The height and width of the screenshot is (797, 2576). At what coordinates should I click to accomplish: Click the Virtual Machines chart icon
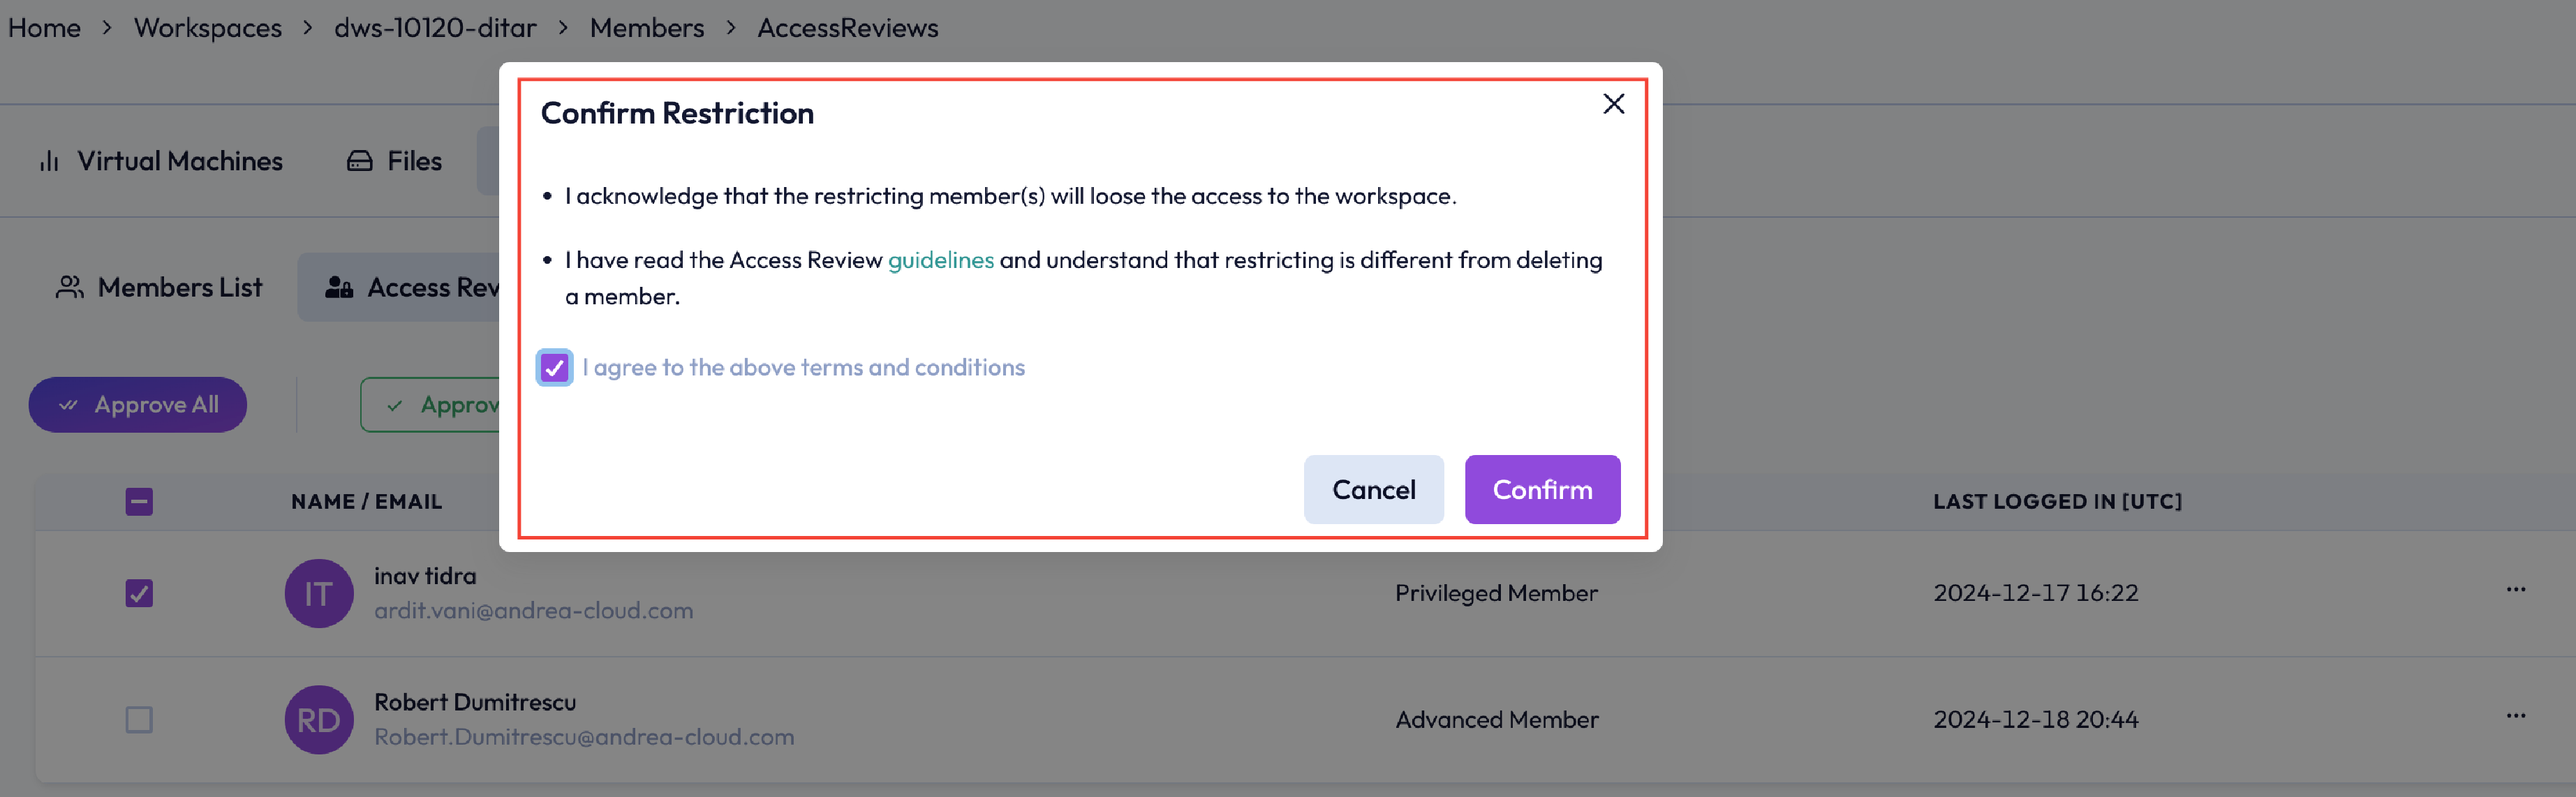click(x=49, y=161)
